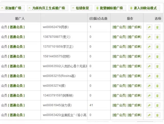Click wrench icon in wx00061945(徐力很) row
This screenshot has height=124, width=164.
(x=149, y=105)
